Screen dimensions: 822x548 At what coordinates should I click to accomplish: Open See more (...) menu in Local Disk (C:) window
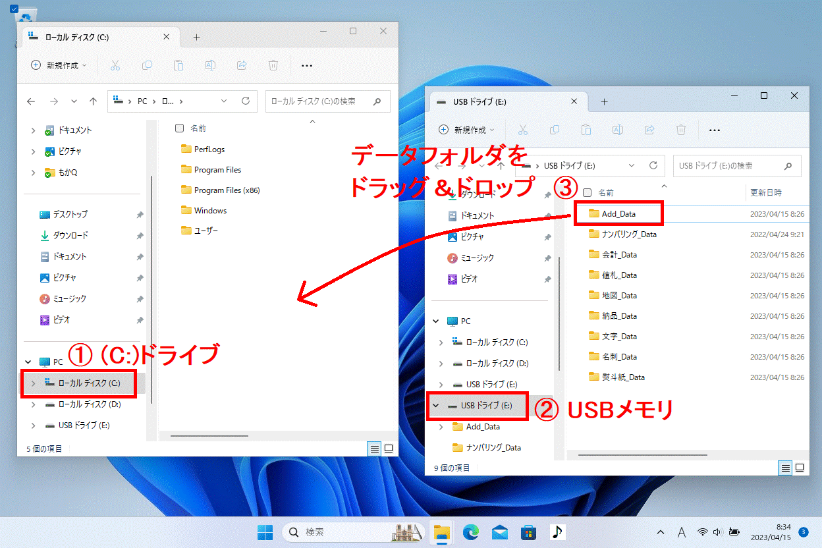coord(306,65)
